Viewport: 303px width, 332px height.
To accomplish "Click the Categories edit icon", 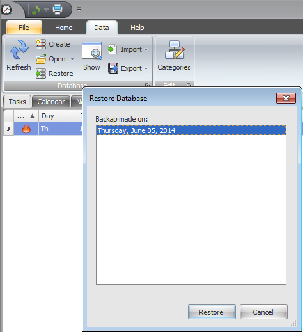I will pyautogui.click(x=175, y=50).
